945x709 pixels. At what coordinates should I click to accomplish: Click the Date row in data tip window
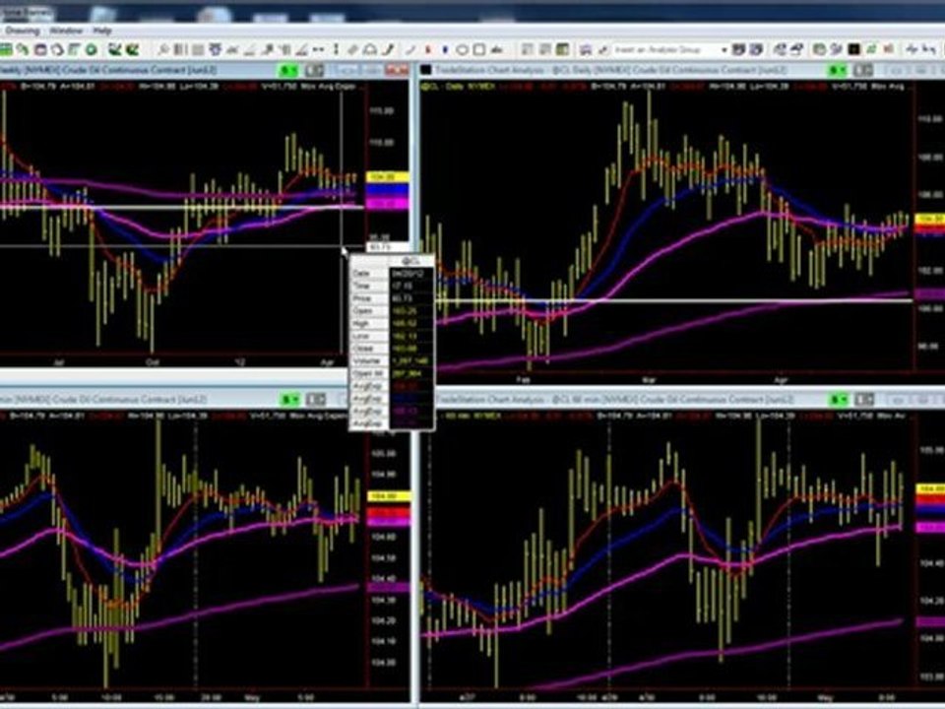391,274
